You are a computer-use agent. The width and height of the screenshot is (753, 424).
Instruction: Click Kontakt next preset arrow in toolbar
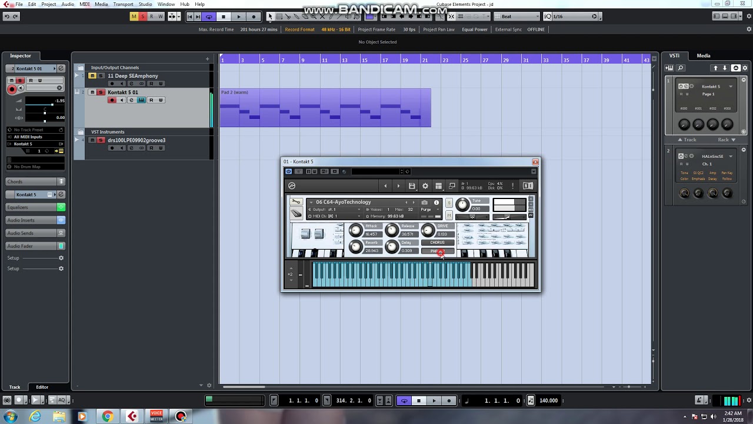[x=398, y=185]
